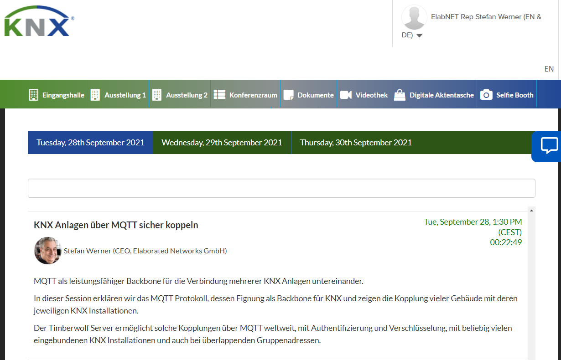
Task: Switch to Thursday, 30th September 2021 tab
Action: point(356,143)
